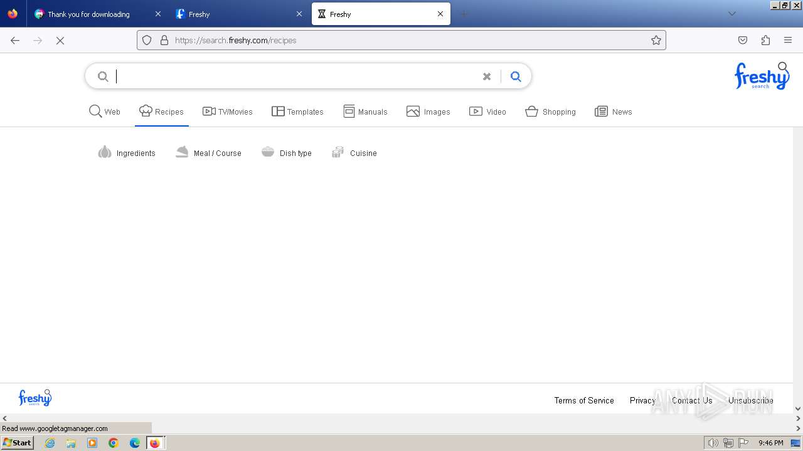Open Chrome from the taskbar
The height and width of the screenshot is (451, 803).
114,443
